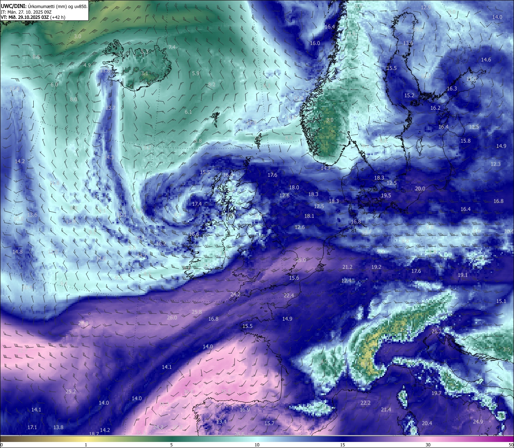Click the 17.4 value west of Scotland
Screen dimensions: 514x448
[x=197, y=204]
